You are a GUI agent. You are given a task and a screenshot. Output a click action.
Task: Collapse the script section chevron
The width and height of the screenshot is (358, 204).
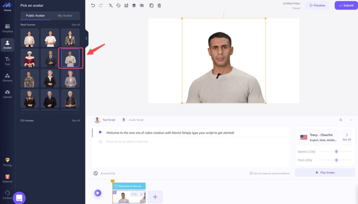click(x=351, y=120)
